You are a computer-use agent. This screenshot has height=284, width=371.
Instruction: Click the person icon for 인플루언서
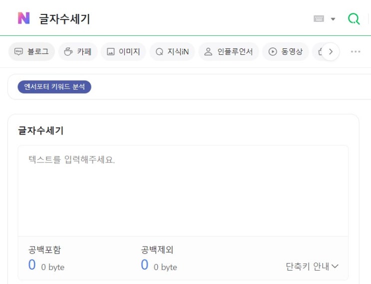point(209,51)
